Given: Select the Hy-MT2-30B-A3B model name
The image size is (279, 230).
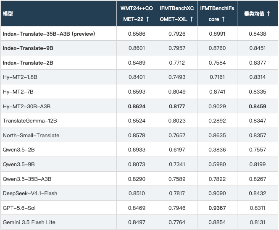Looking at the screenshot, I should point(27,106).
